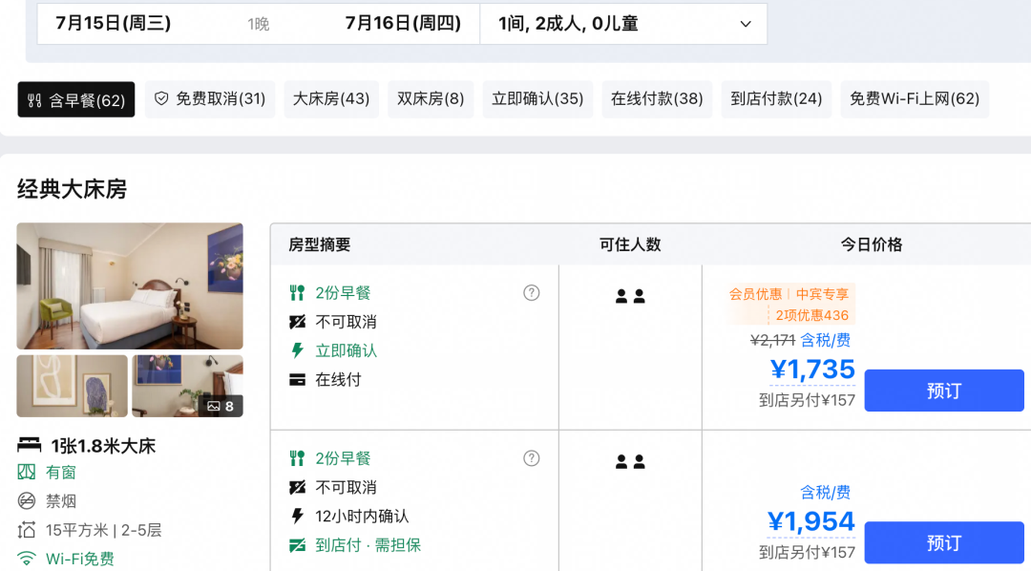Toggle the 立即确认(35) filter

point(537,99)
